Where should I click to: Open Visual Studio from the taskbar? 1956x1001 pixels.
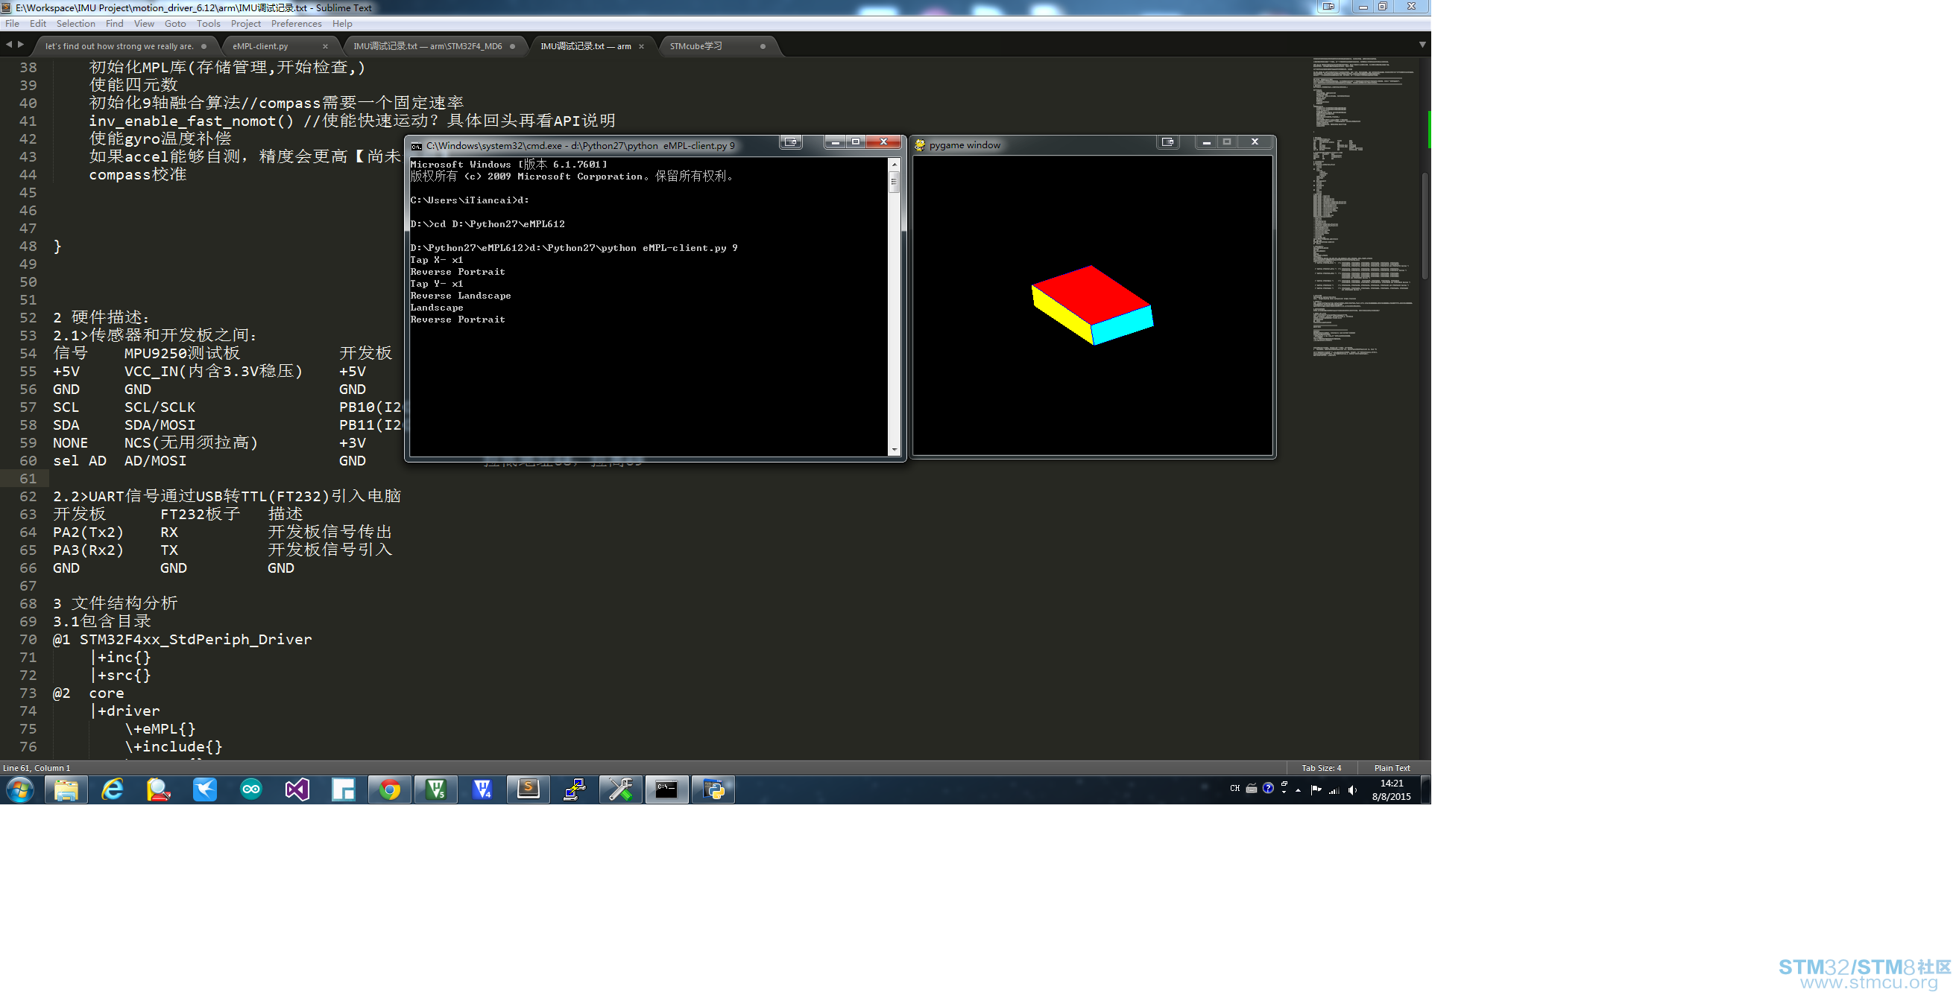click(x=297, y=790)
